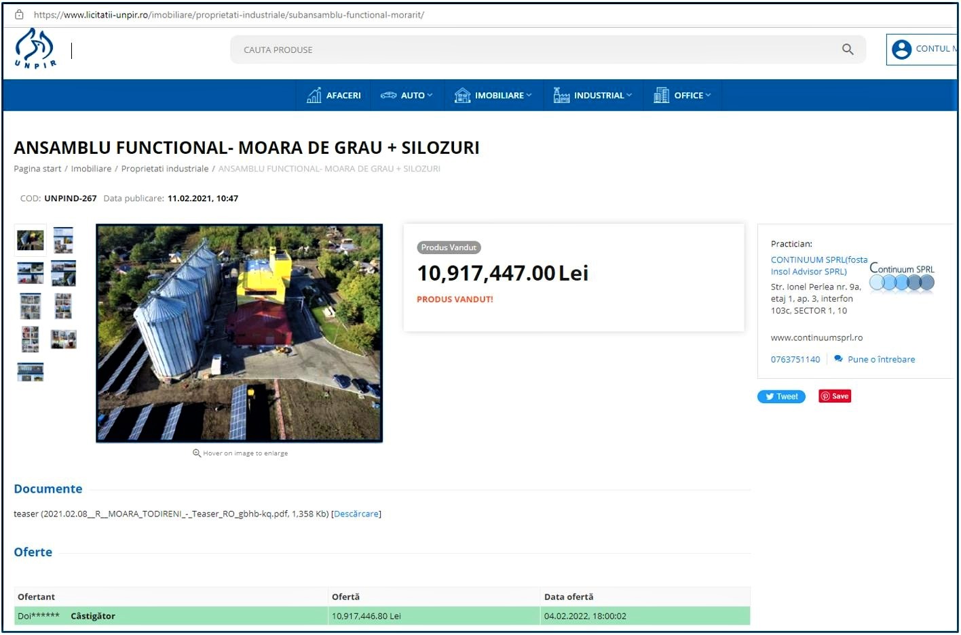The width and height of the screenshot is (961, 635).
Task: Click the Imobiliare house icon
Action: 462,96
